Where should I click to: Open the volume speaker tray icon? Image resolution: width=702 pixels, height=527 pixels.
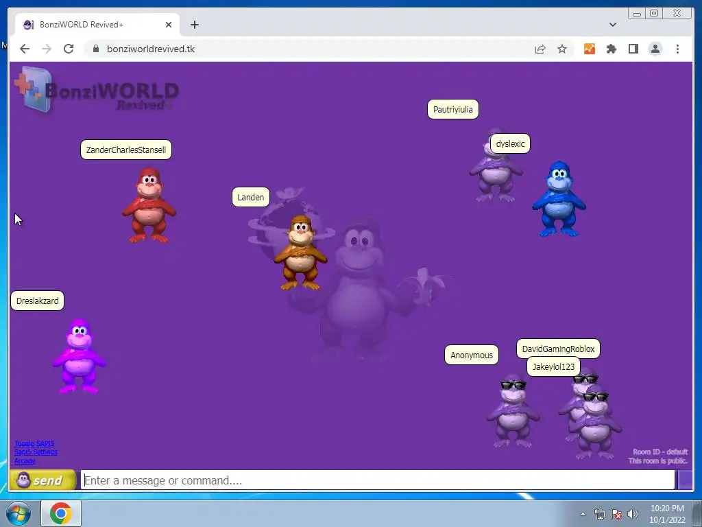tap(633, 514)
